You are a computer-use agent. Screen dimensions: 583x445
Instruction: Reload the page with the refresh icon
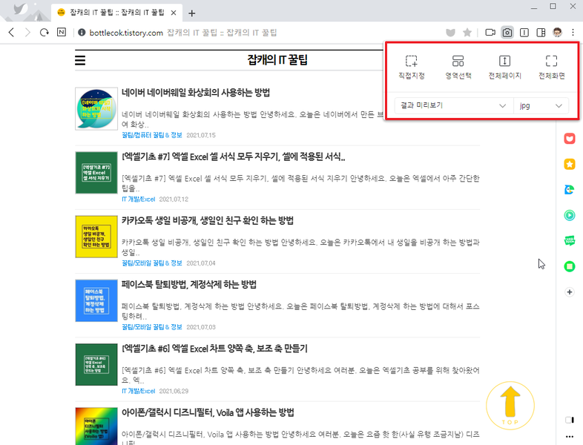[45, 33]
